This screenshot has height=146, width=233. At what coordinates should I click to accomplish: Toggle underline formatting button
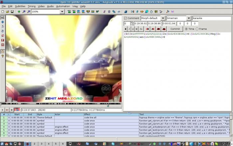133,29
